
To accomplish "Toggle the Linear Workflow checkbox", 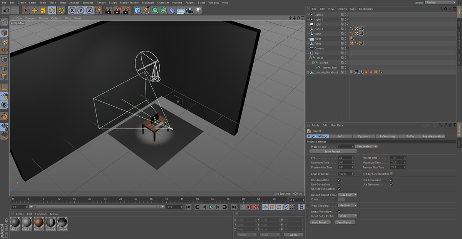I will pyautogui.click(x=339, y=211).
